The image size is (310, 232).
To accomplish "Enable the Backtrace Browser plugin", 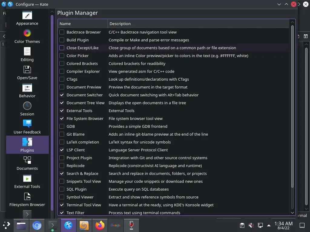I will [x=62, y=32].
